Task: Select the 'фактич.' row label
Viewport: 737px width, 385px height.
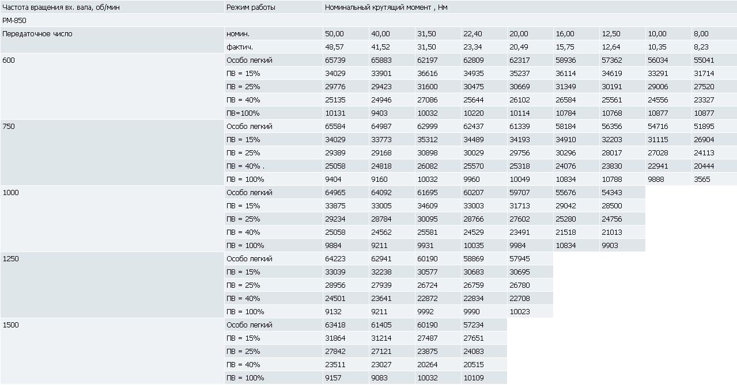Action: click(x=240, y=47)
